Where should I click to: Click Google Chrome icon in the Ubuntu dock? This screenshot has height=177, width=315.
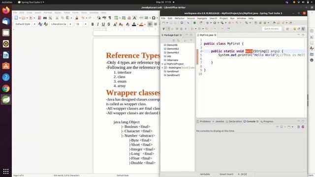tap(6, 88)
